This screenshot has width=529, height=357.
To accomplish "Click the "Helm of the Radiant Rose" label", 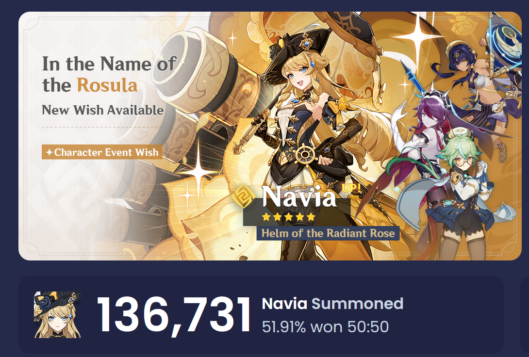I will 328,233.
